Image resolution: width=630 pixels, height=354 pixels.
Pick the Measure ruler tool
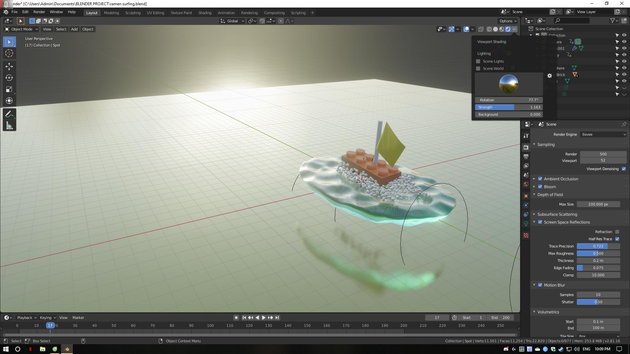pyautogui.click(x=9, y=126)
